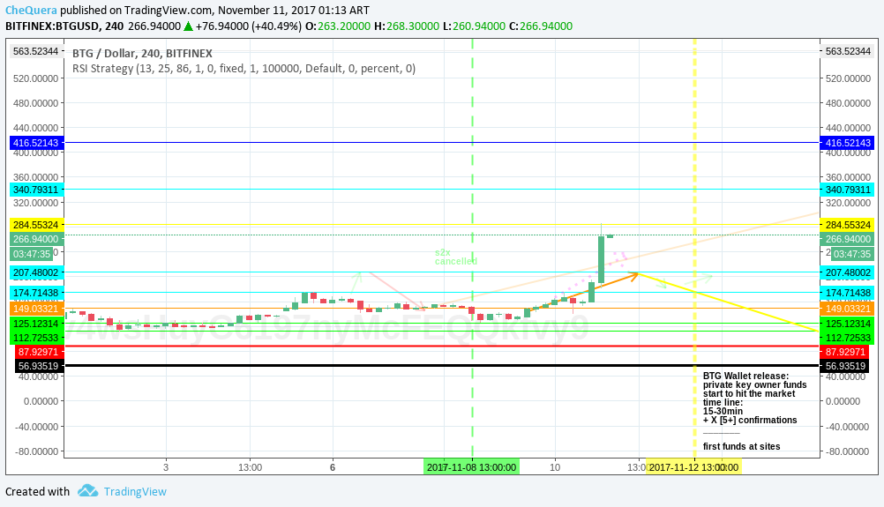This screenshot has width=884, height=507.
Task: Select the left yellow 284.55324 level label
Action: click(x=35, y=225)
